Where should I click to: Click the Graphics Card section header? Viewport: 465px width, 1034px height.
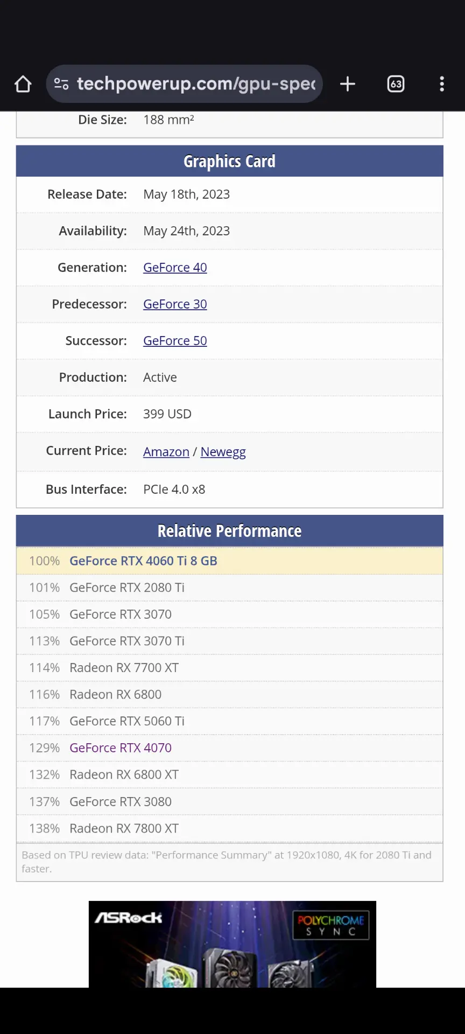[230, 161]
